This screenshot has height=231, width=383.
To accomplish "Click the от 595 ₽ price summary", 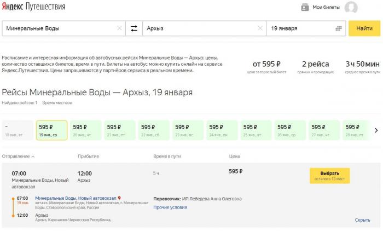I will pos(266,64).
